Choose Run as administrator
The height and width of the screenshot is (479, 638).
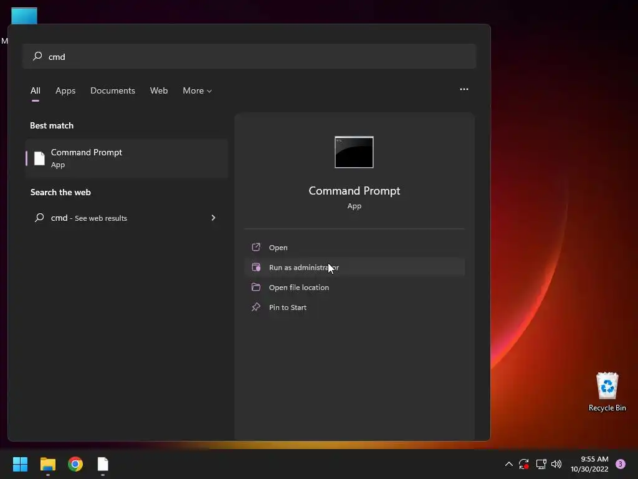point(355,267)
